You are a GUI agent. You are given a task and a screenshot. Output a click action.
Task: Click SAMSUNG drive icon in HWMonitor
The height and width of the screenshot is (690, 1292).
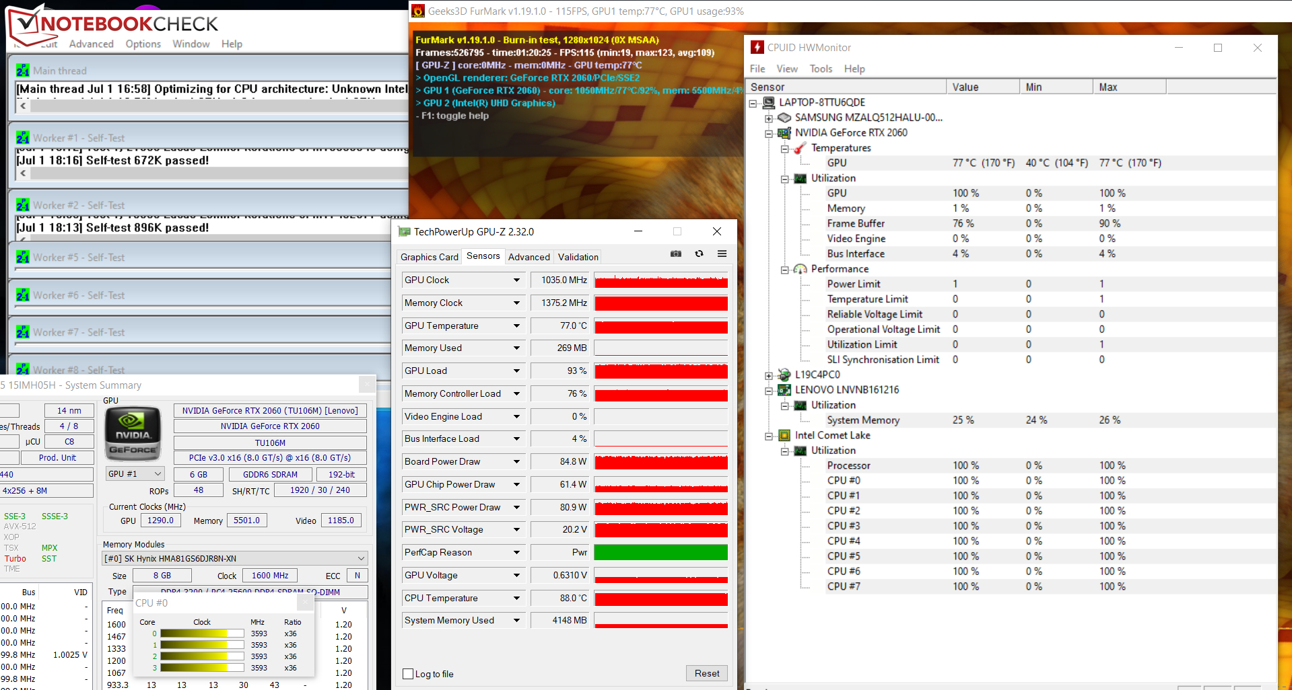(784, 118)
